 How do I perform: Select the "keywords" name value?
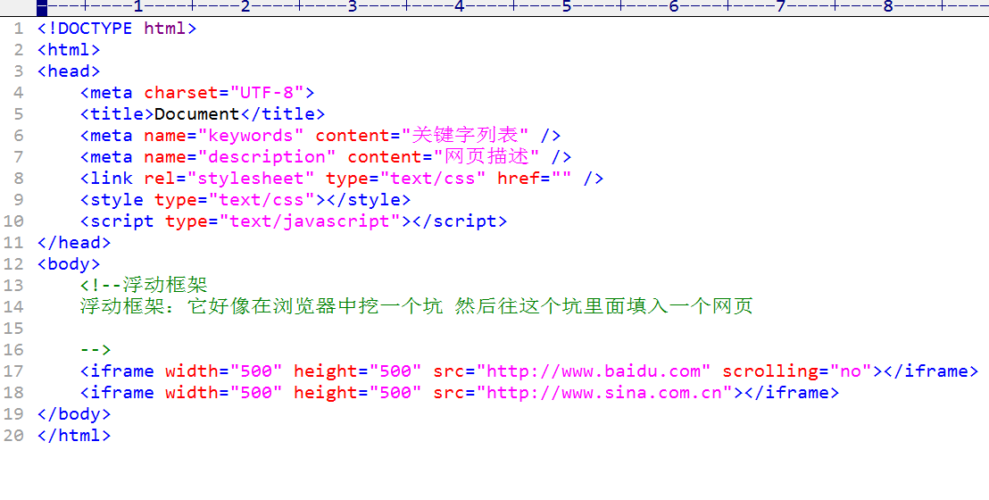[x=251, y=136]
